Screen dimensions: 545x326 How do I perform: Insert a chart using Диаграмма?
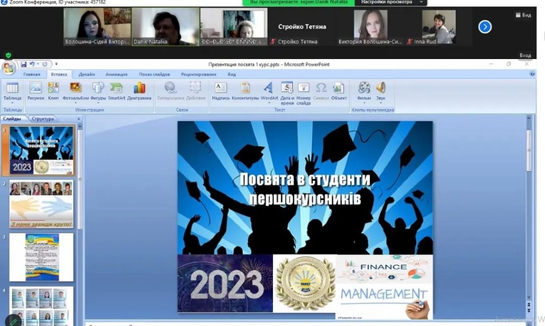139,90
